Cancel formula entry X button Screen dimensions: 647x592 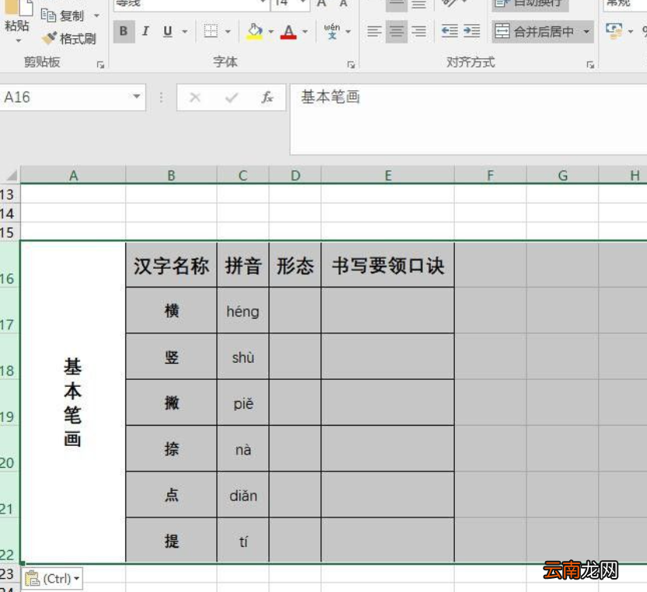(194, 97)
